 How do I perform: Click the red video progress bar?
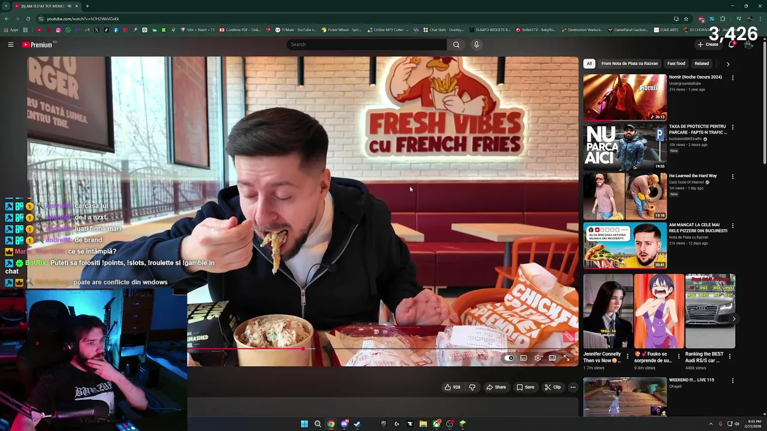click(246, 348)
